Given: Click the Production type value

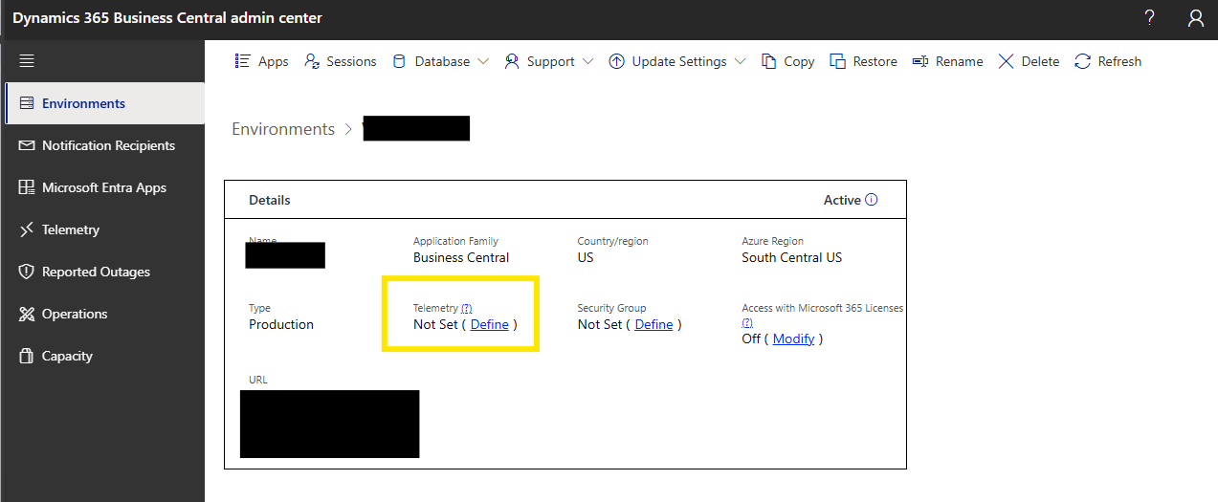Looking at the screenshot, I should pyautogui.click(x=281, y=324).
